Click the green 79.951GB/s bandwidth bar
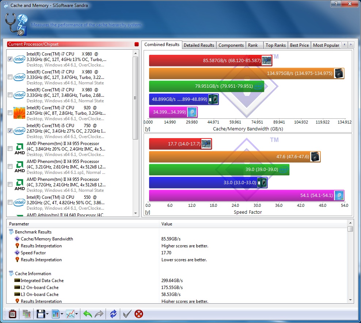This screenshot has width=361, height=323. [206, 86]
